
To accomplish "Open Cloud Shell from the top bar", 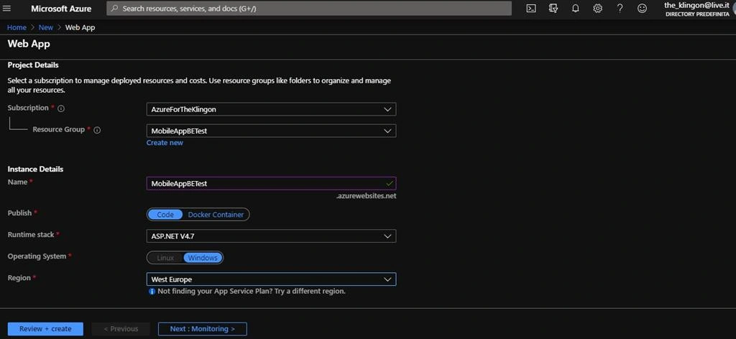I will coord(531,9).
